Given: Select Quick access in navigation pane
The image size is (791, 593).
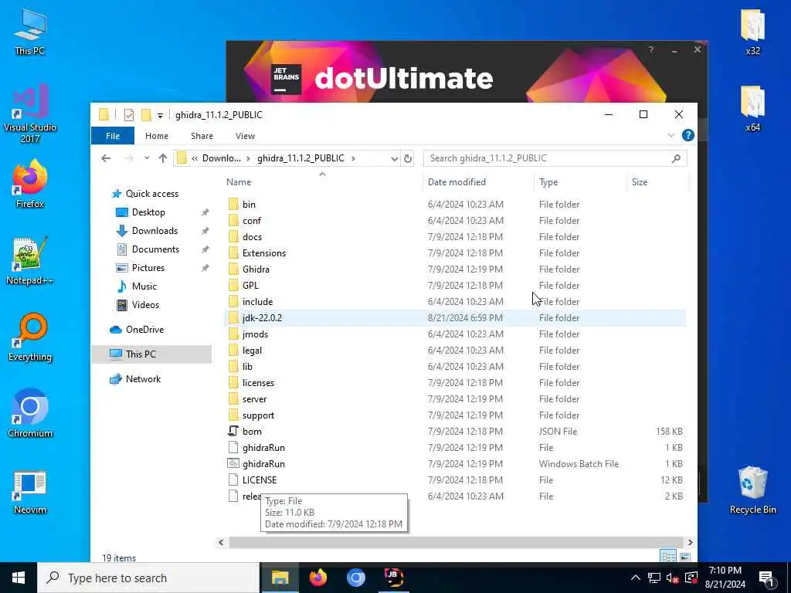Looking at the screenshot, I should click(152, 194).
